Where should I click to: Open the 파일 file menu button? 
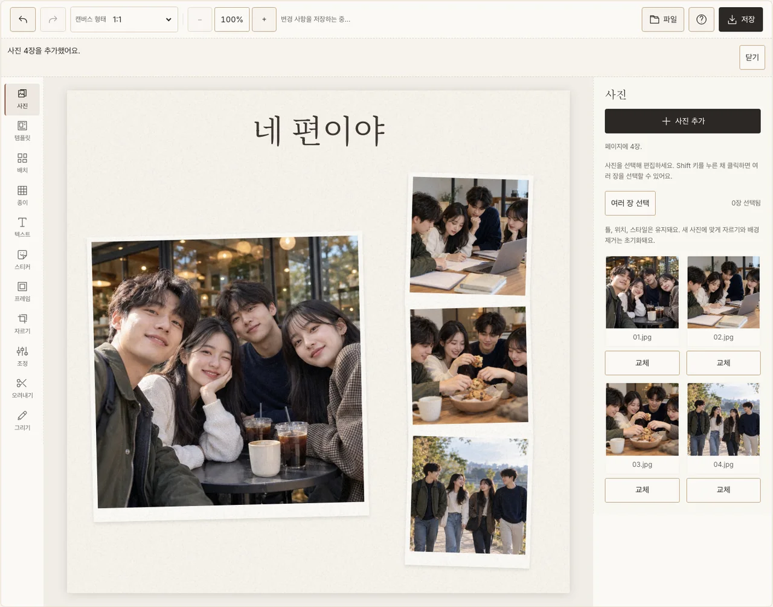[663, 19]
